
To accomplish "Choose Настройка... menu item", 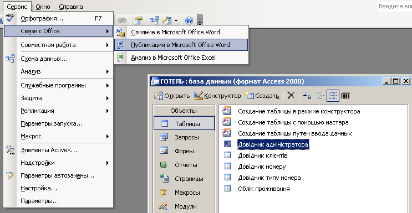I will 58,188.
